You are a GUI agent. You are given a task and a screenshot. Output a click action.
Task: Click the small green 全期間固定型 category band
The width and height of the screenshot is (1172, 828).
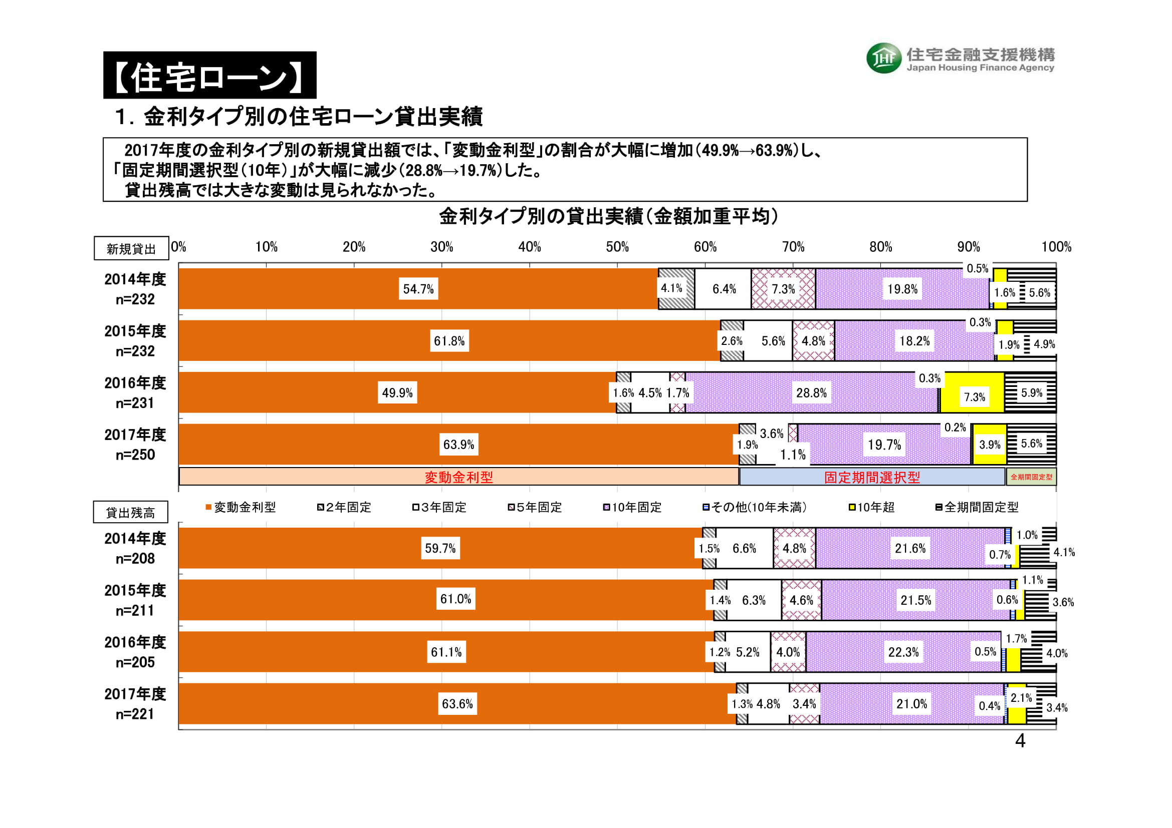[x=1031, y=477]
